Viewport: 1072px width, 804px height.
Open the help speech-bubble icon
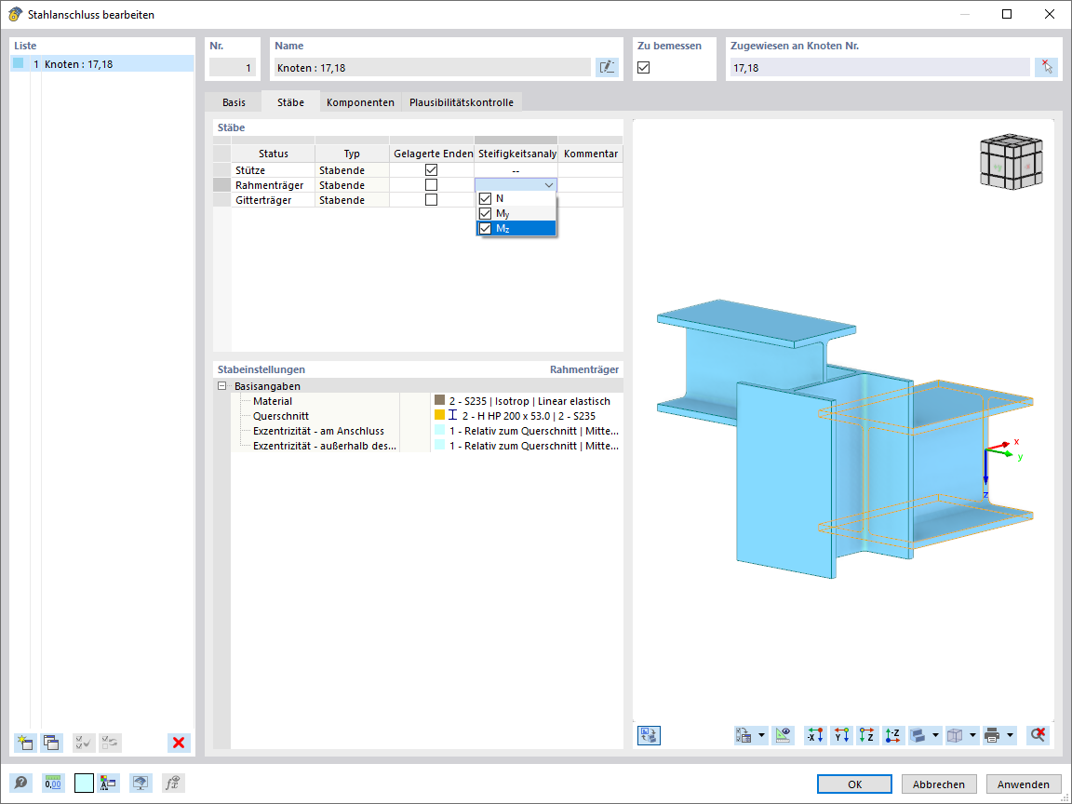[x=21, y=784]
